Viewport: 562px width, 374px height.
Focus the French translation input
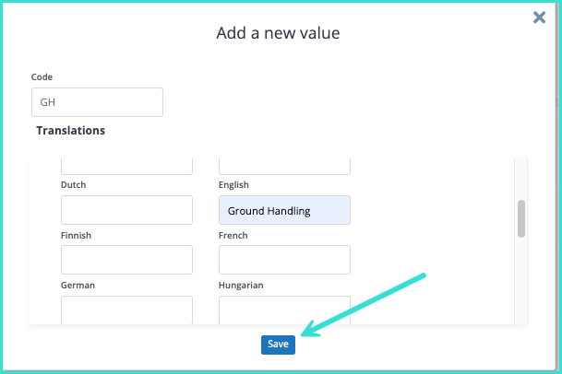(284, 260)
